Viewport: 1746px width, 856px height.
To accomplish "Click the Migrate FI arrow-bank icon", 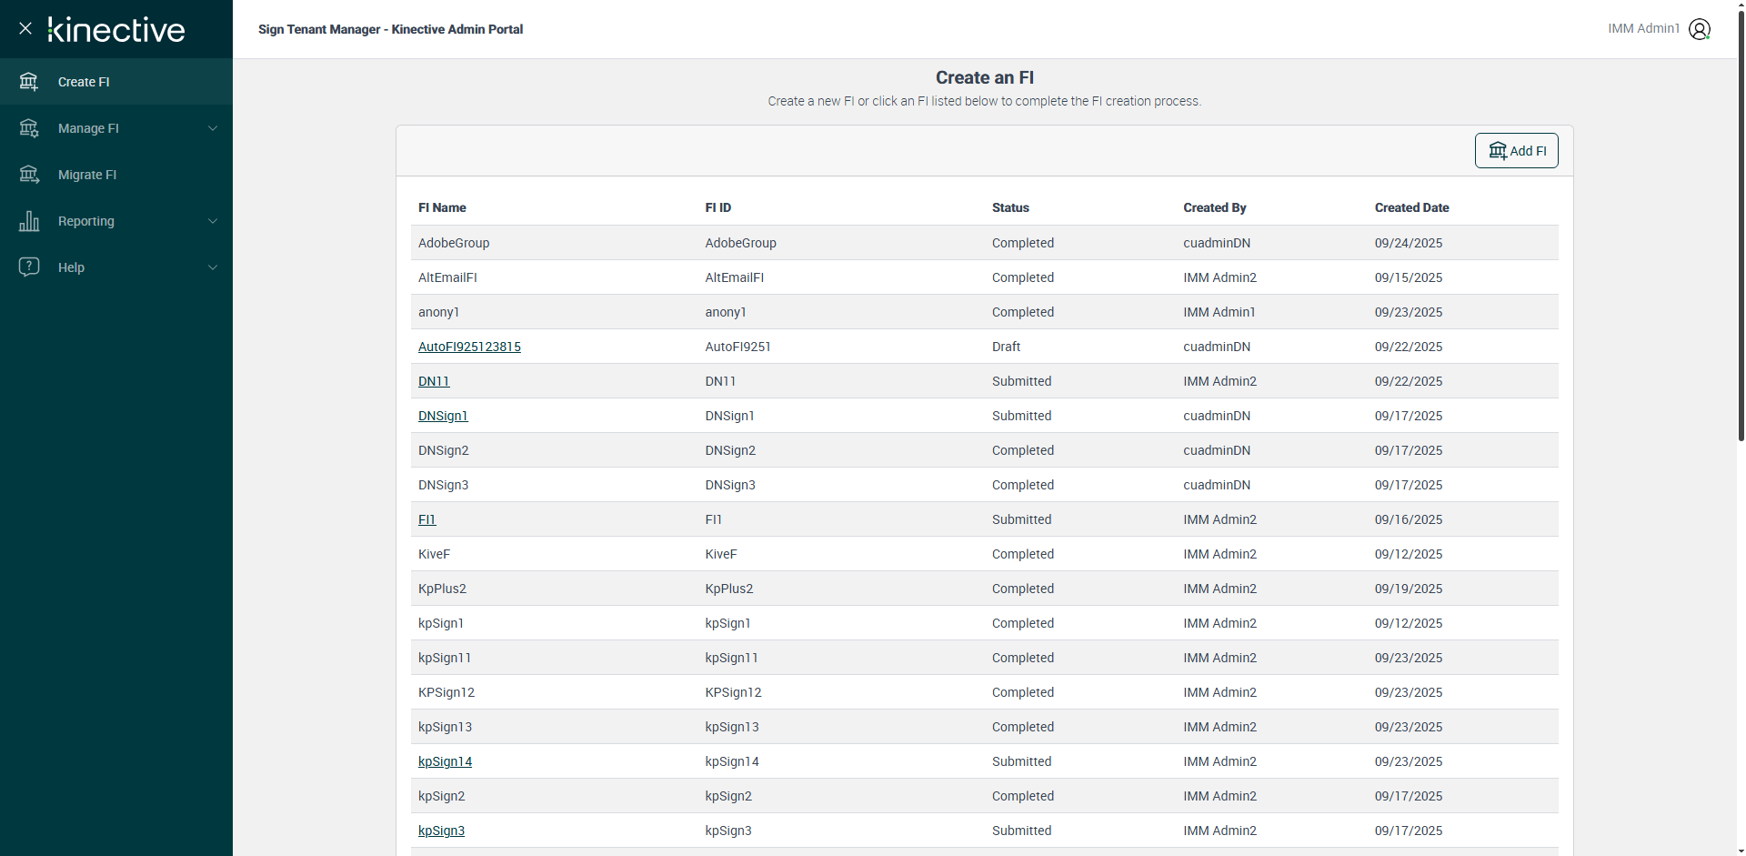I will point(29,175).
